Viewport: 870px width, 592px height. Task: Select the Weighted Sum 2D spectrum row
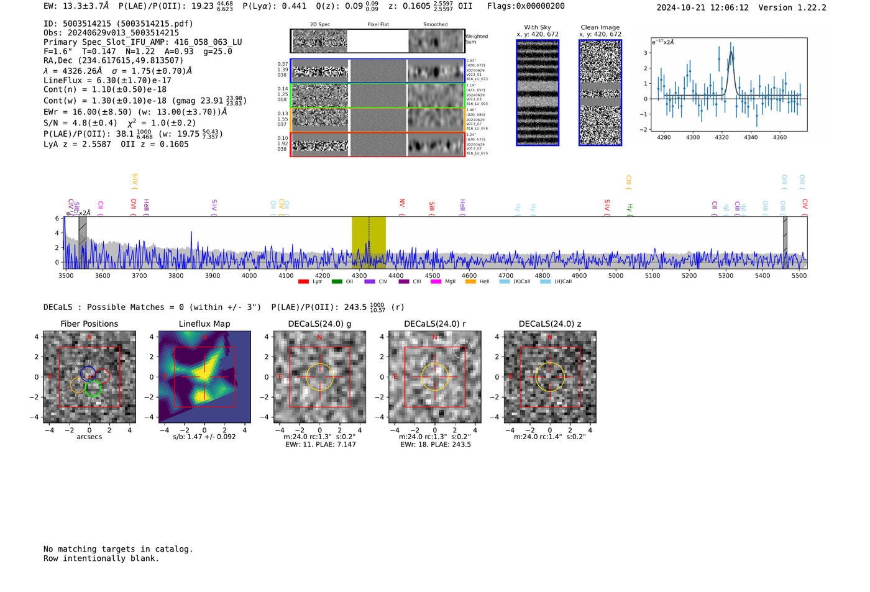click(377, 41)
